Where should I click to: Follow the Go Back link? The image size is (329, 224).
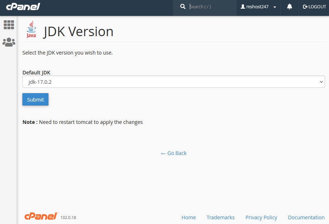coord(174,153)
